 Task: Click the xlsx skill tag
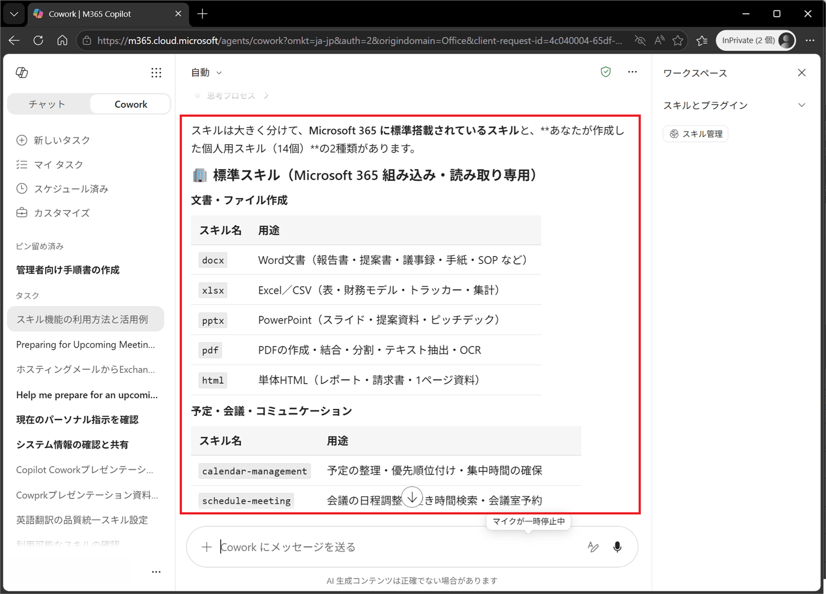(x=213, y=290)
